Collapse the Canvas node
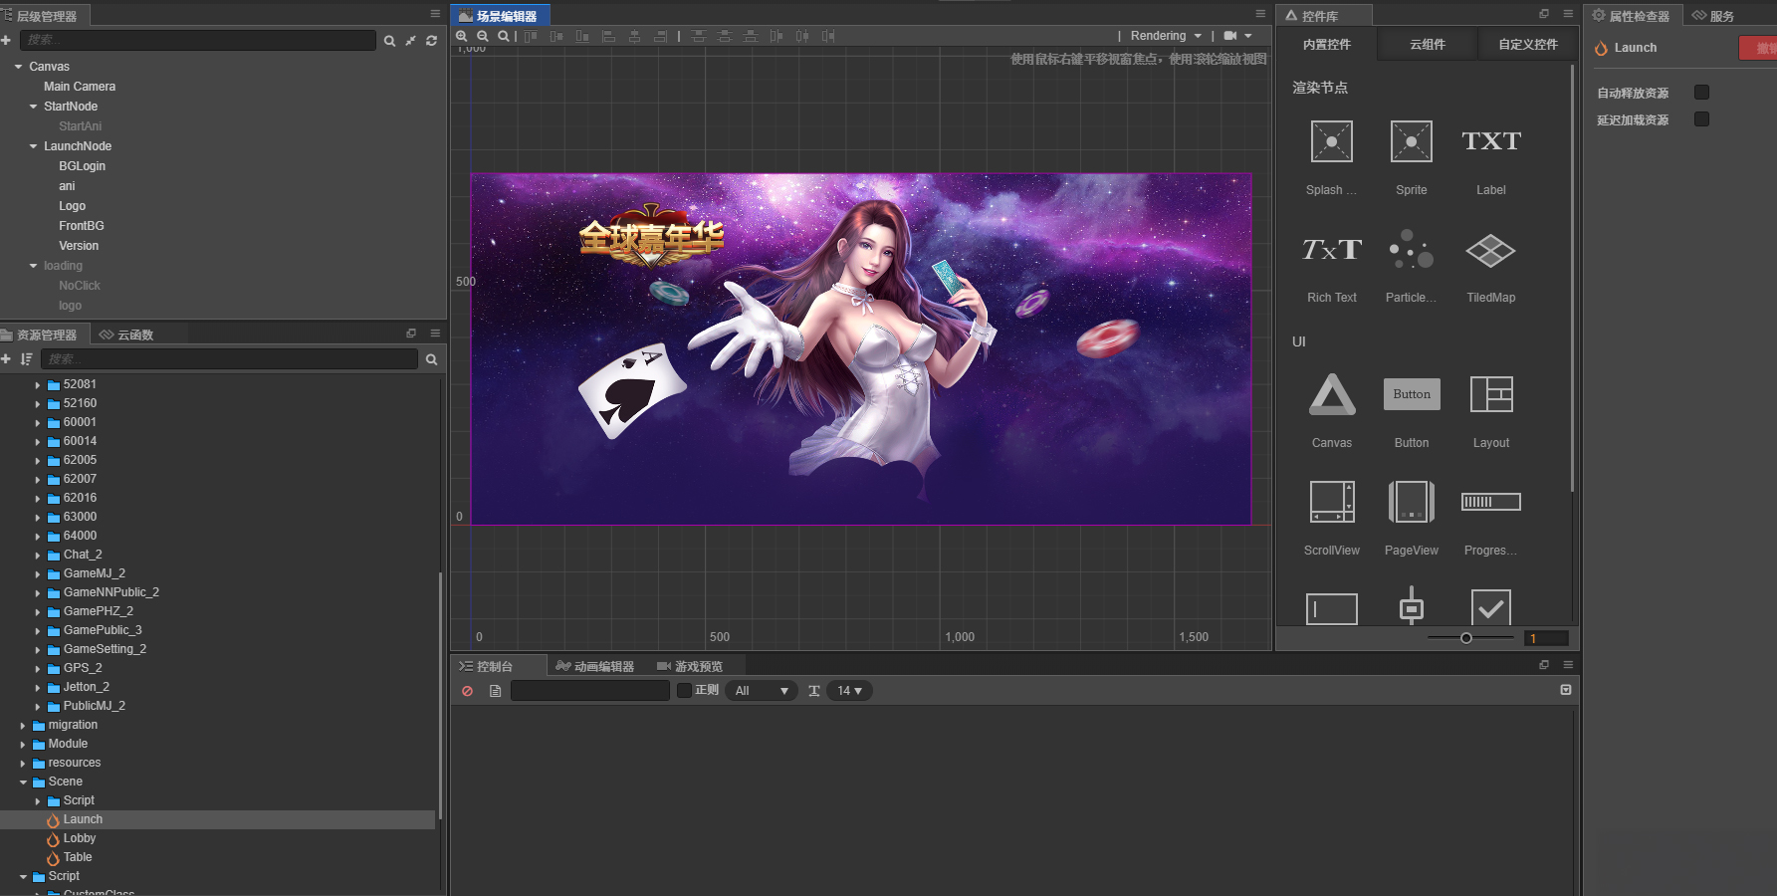 [18, 67]
